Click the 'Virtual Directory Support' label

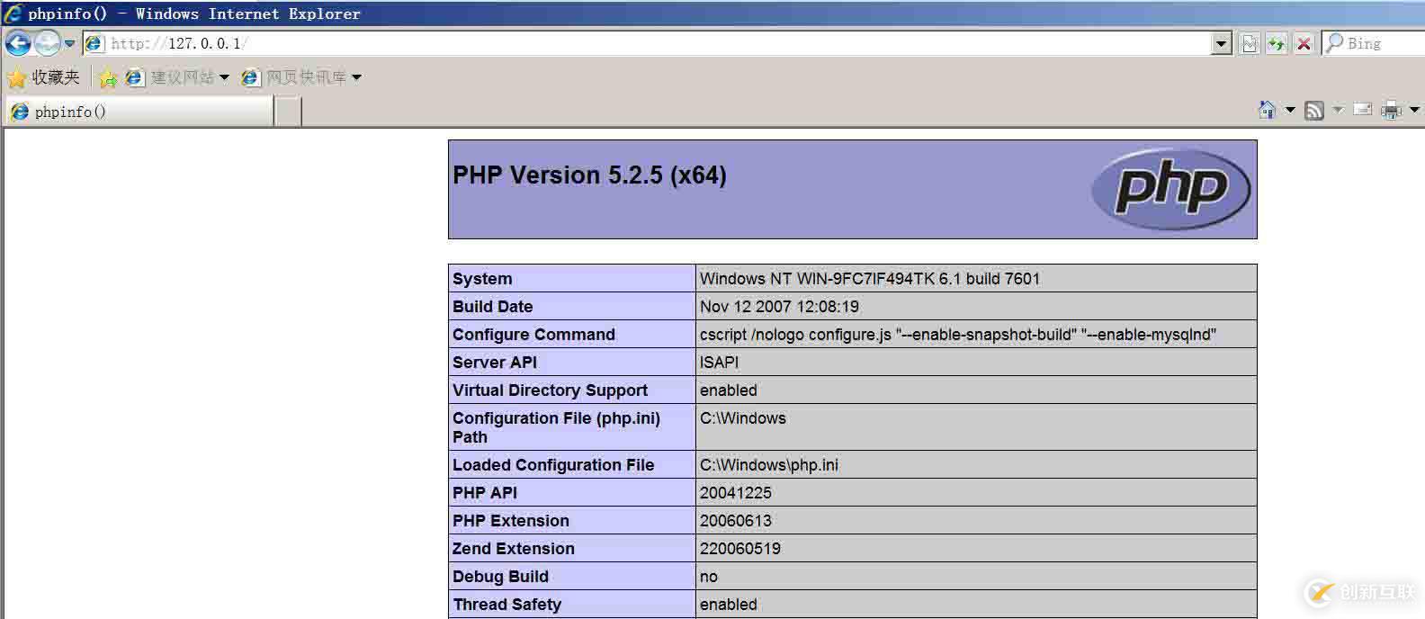550,390
